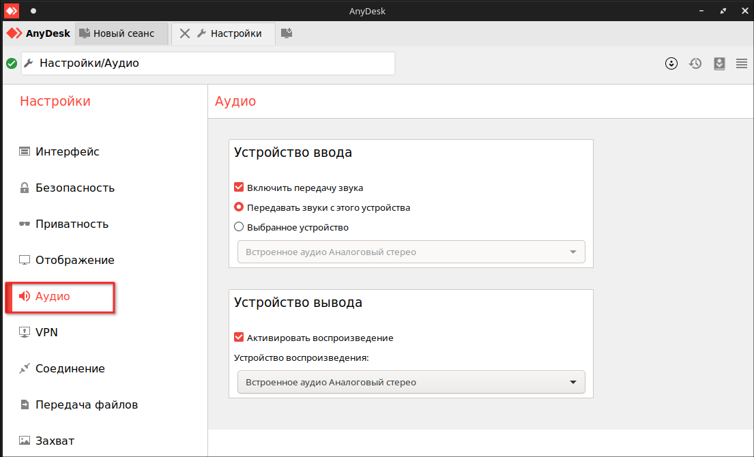Viewport: 754px width, 457px height.
Task: Go to Безопасность settings with lock icon
Action: point(74,188)
